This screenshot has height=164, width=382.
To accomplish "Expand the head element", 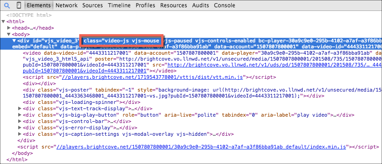I will (9, 28).
